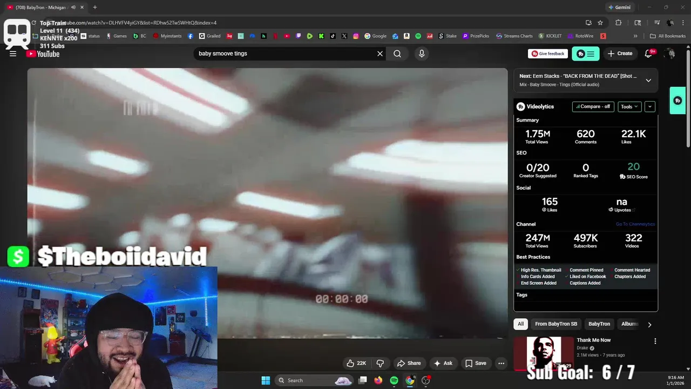Open the Facebook bookmark icon
This screenshot has width=691, height=389.
(x=191, y=36)
